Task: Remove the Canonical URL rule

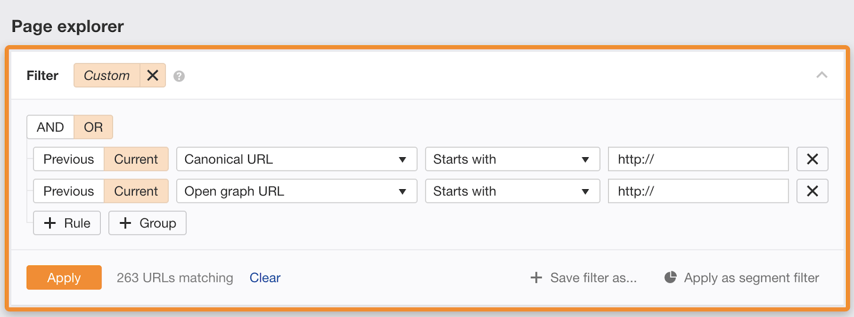Action: pos(812,159)
